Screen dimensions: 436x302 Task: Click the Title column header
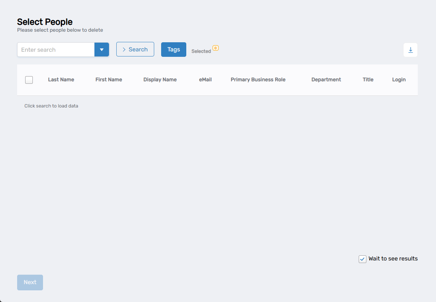[x=368, y=80]
